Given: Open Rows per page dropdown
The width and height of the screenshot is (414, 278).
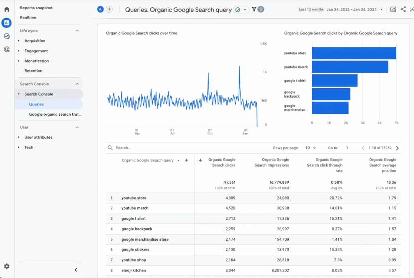Looking at the screenshot, I should pyautogui.click(x=311, y=148).
